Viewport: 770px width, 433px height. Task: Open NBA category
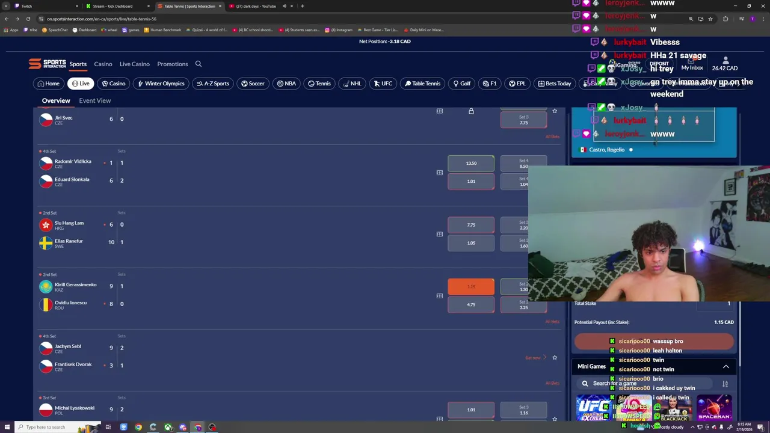286,84
